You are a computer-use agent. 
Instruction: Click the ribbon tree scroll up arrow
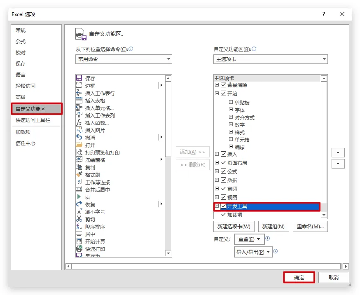(x=324, y=79)
